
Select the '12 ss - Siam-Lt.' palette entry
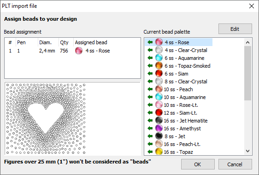(180, 113)
